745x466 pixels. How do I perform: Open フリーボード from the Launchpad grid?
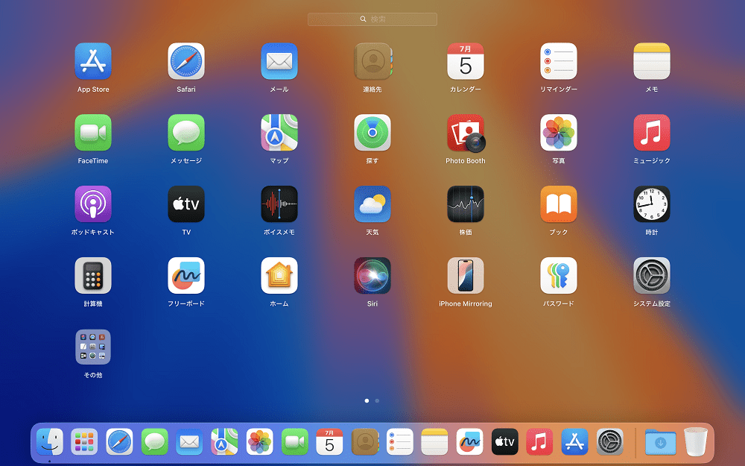pos(186,276)
